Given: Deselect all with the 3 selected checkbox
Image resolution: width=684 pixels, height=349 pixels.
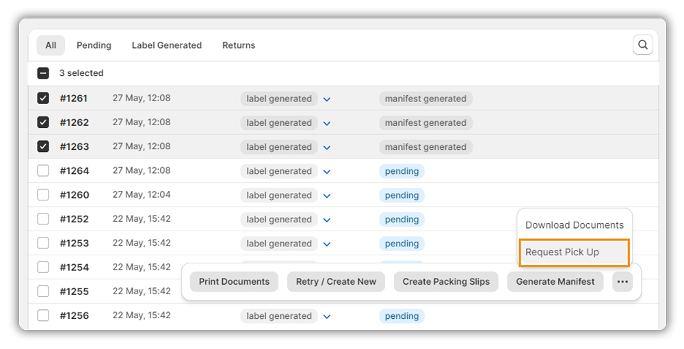Looking at the screenshot, I should 43,73.
